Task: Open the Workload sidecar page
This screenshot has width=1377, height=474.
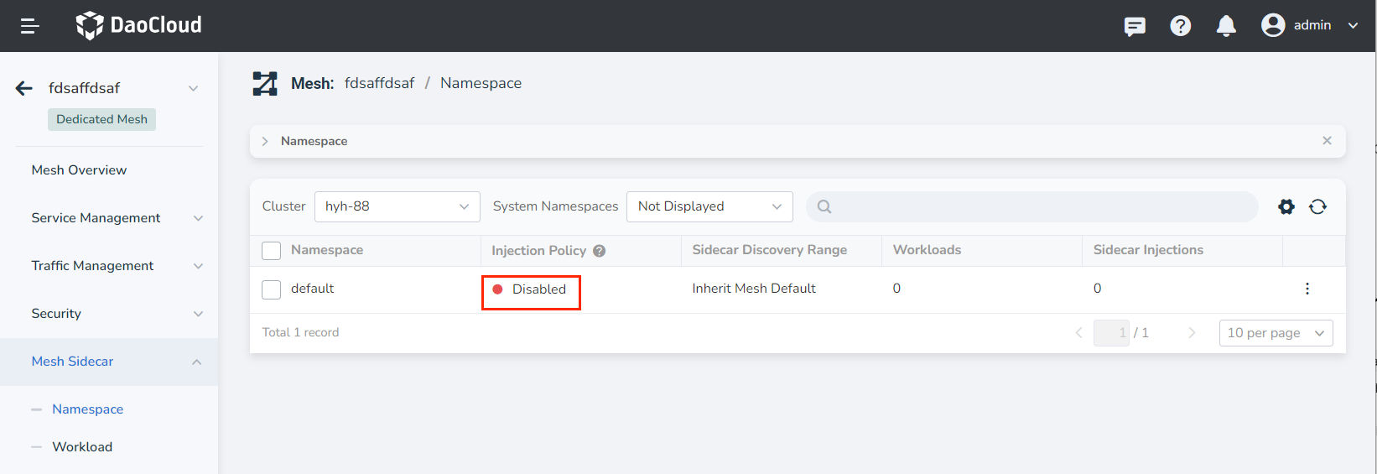Action: coord(82,447)
